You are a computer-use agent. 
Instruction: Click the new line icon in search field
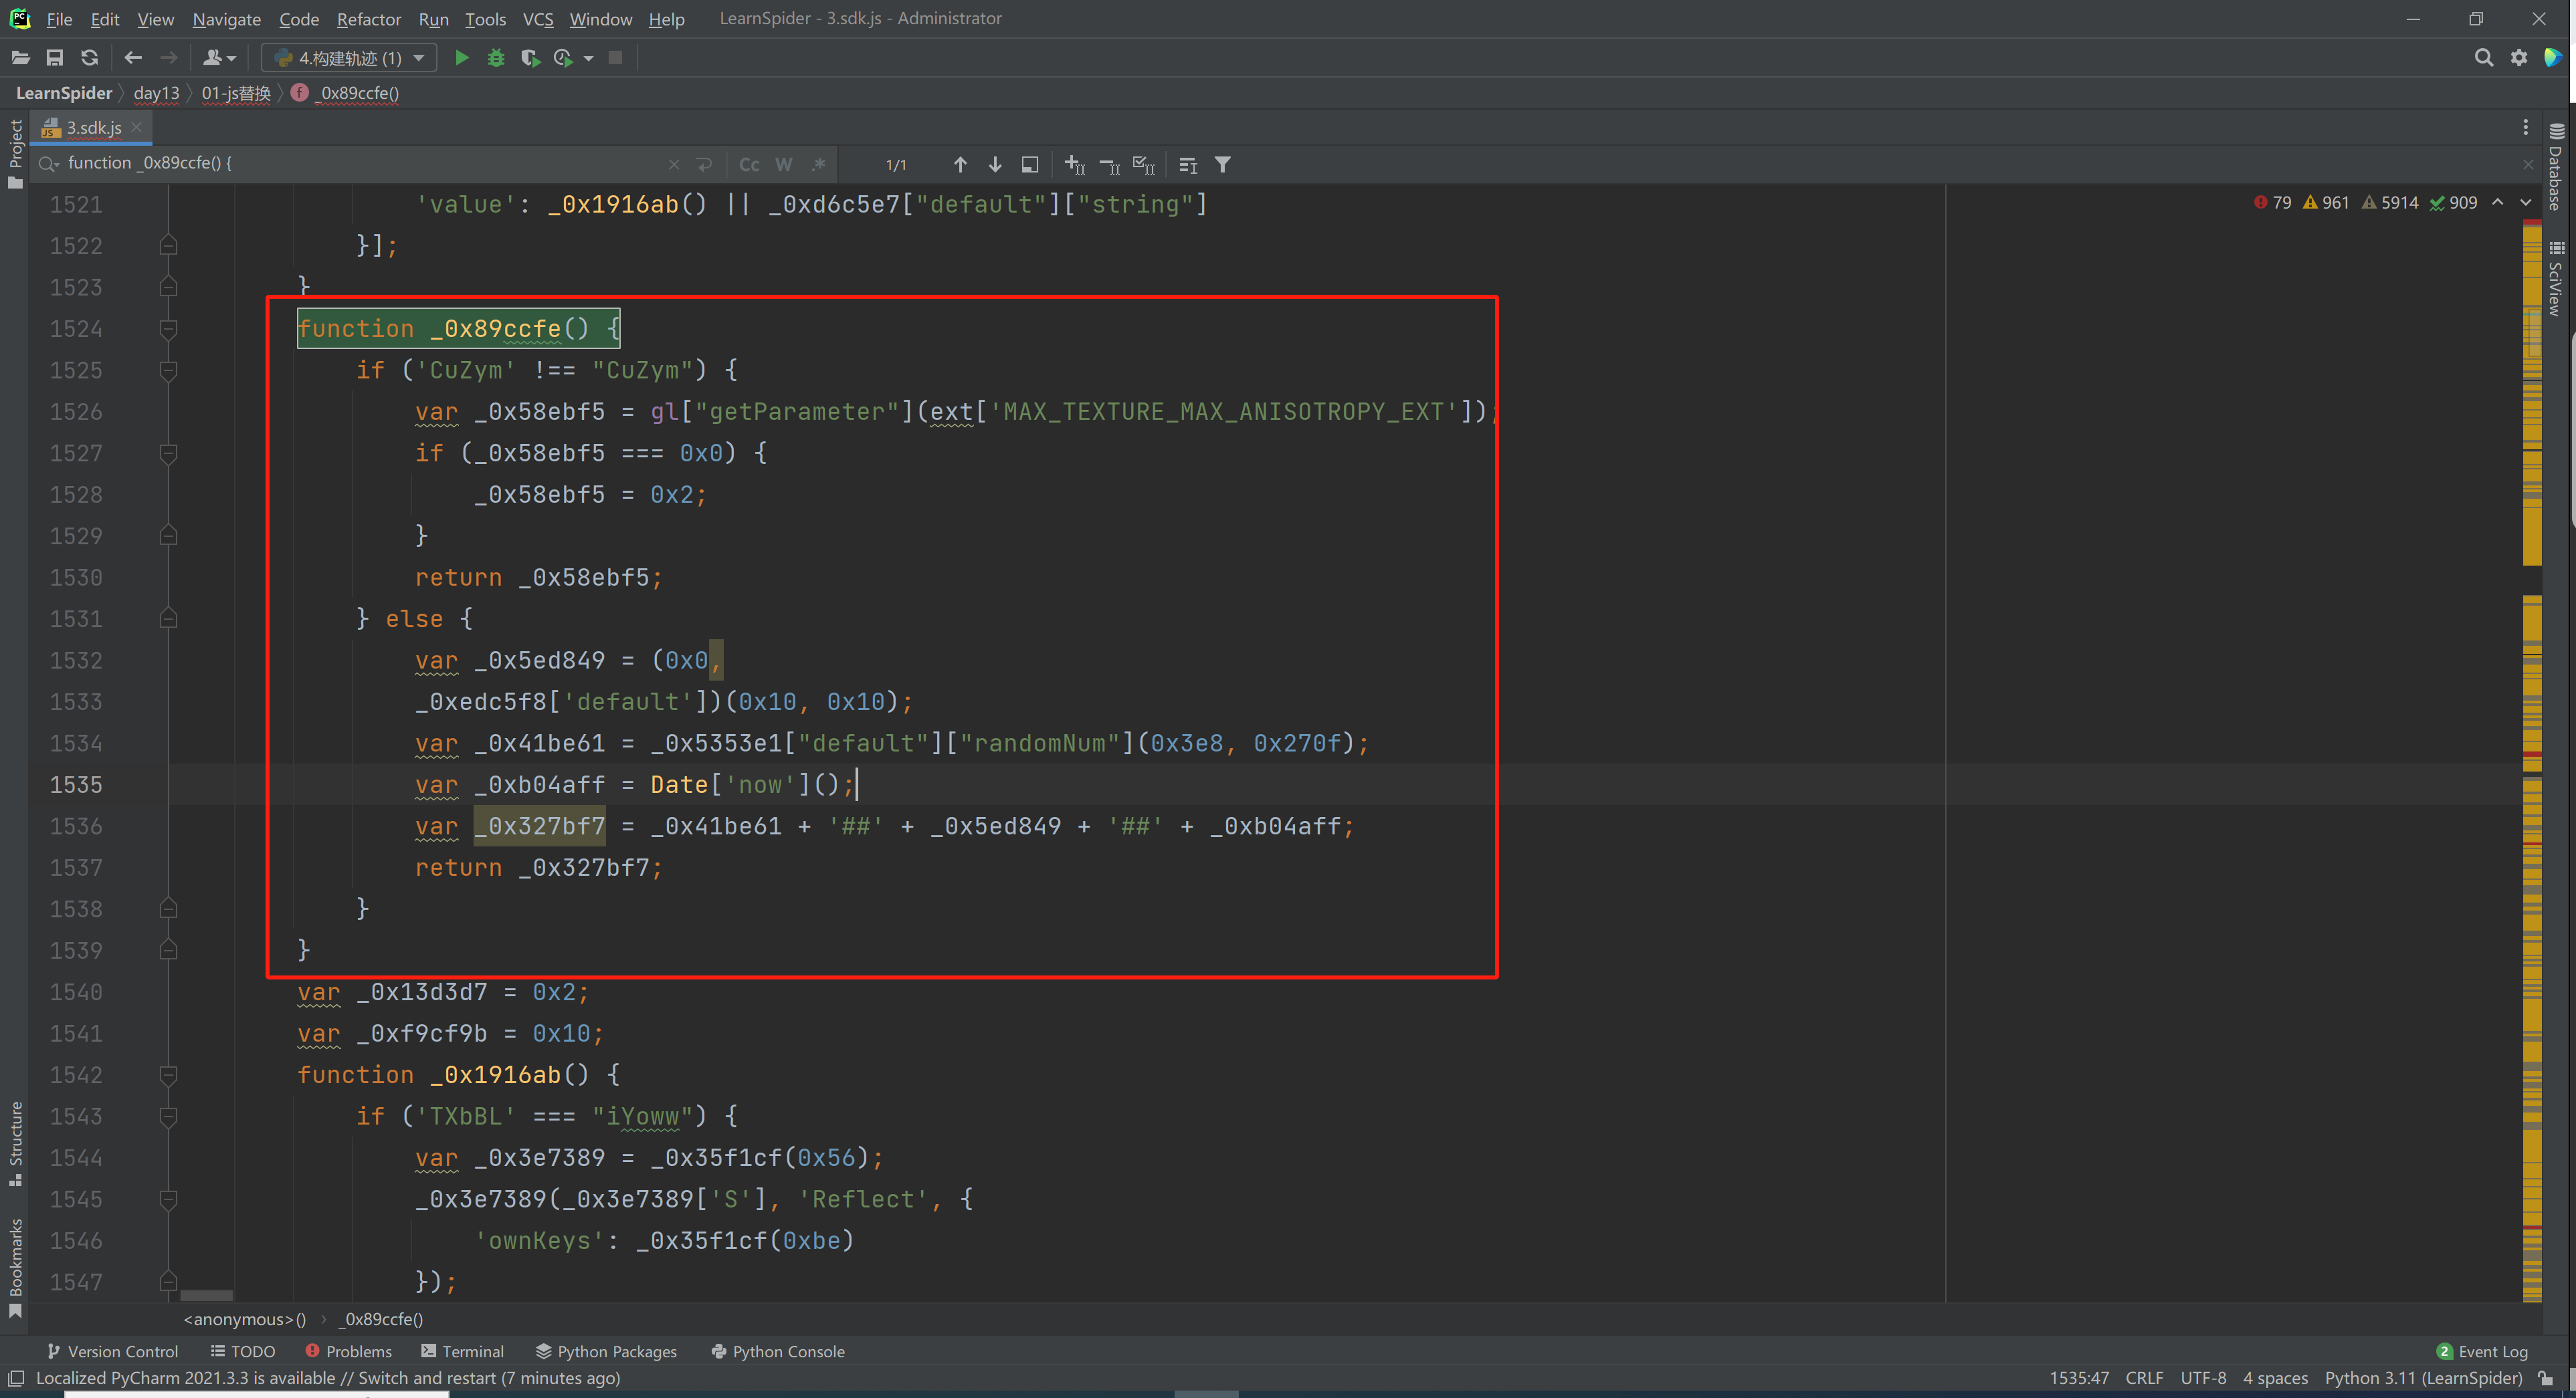click(705, 164)
